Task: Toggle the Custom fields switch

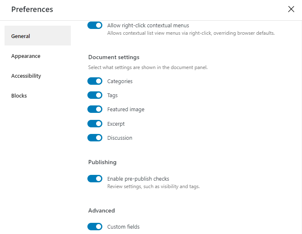Action: click(x=95, y=227)
